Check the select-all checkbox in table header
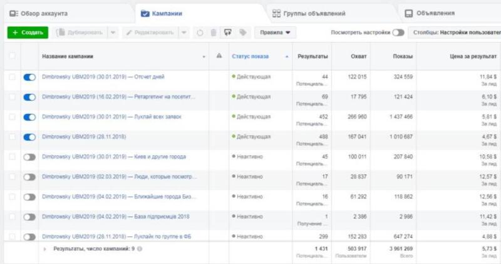Screen dimensions: 501x264 pyautogui.click(x=12, y=56)
